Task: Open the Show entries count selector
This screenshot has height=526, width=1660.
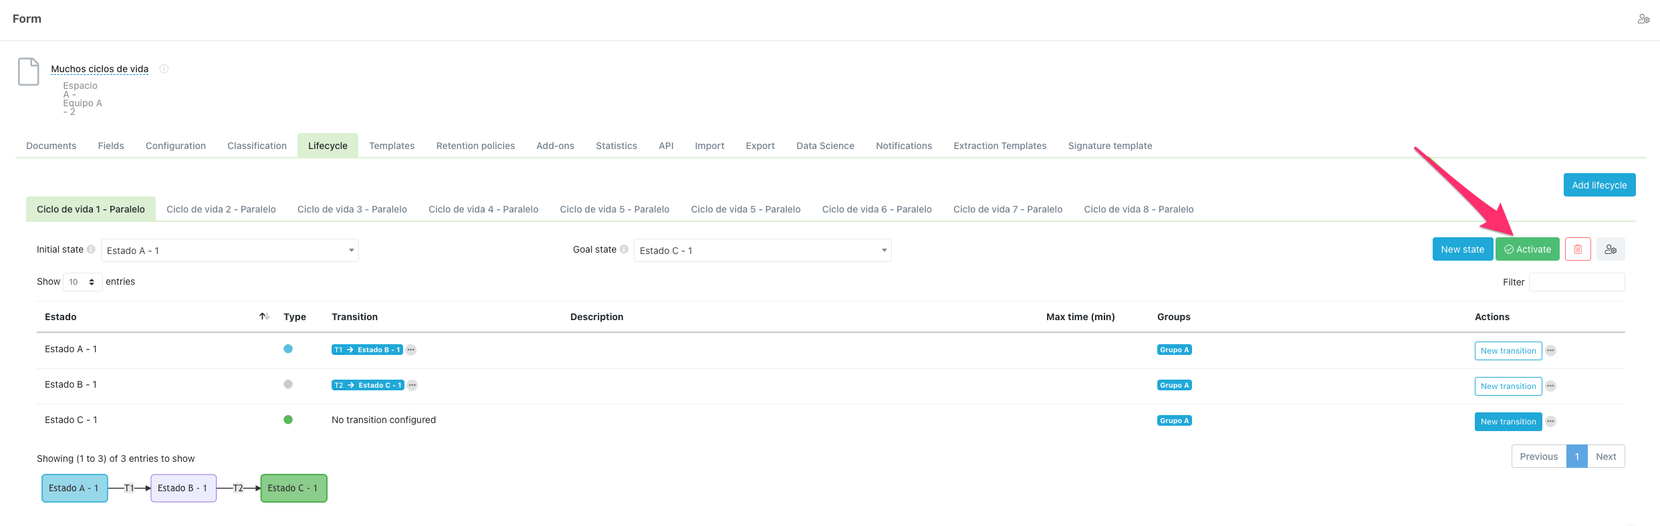Action: click(82, 282)
